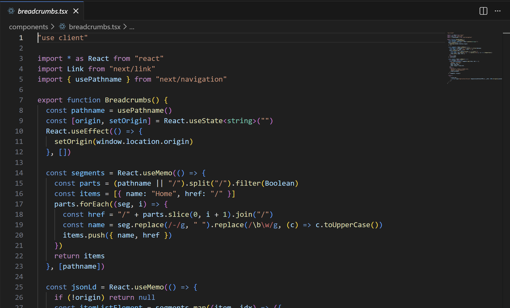Click line number 7 in the gutter

pyautogui.click(x=21, y=100)
